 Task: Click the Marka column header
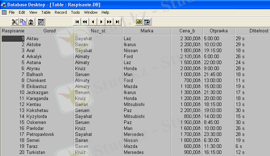tap(147, 31)
